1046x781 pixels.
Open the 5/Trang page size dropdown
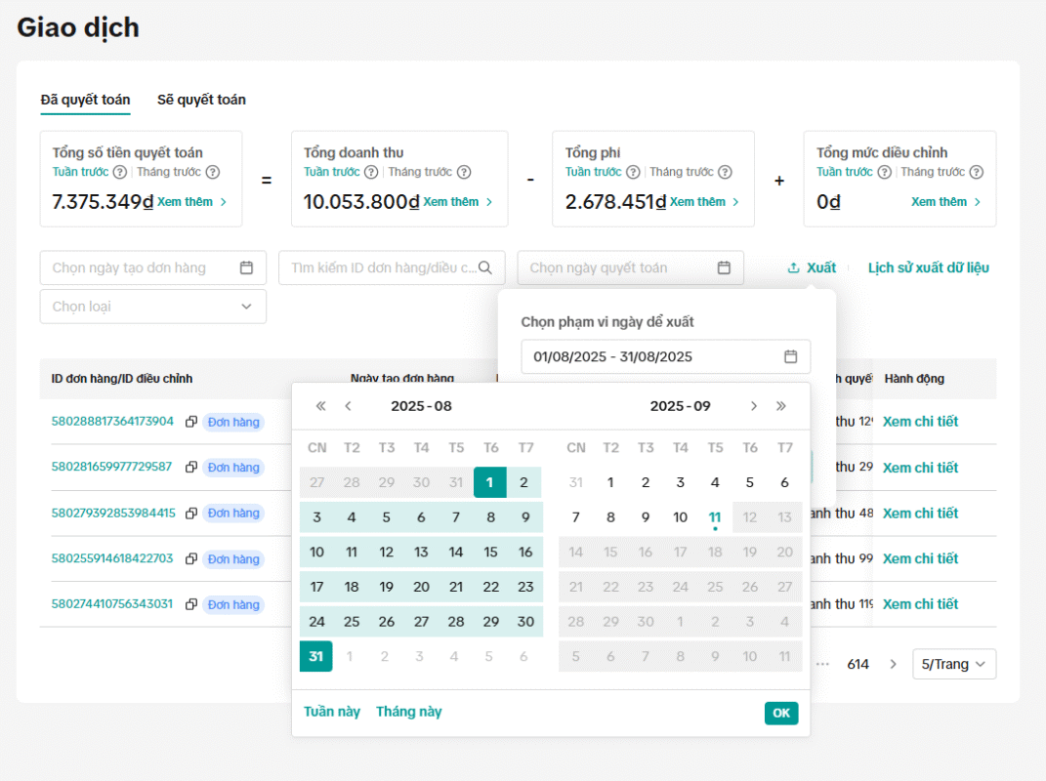coord(954,664)
